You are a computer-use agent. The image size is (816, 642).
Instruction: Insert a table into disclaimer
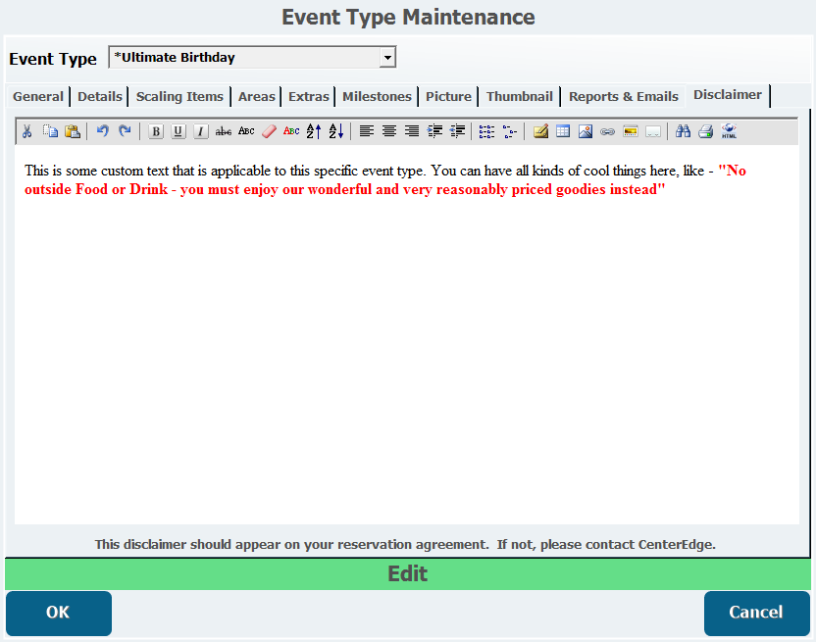point(563,131)
